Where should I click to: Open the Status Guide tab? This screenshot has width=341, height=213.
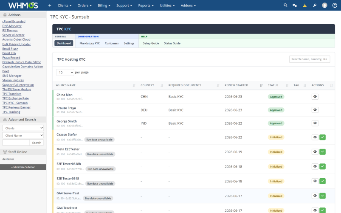click(172, 43)
